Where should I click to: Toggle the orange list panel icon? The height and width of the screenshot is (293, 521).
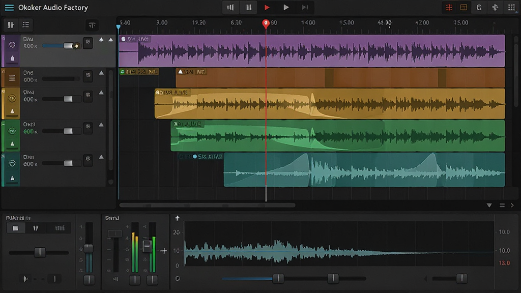click(x=464, y=7)
